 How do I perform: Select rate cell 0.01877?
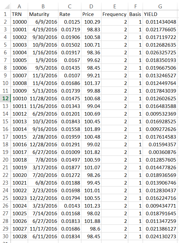[x=70, y=167]
